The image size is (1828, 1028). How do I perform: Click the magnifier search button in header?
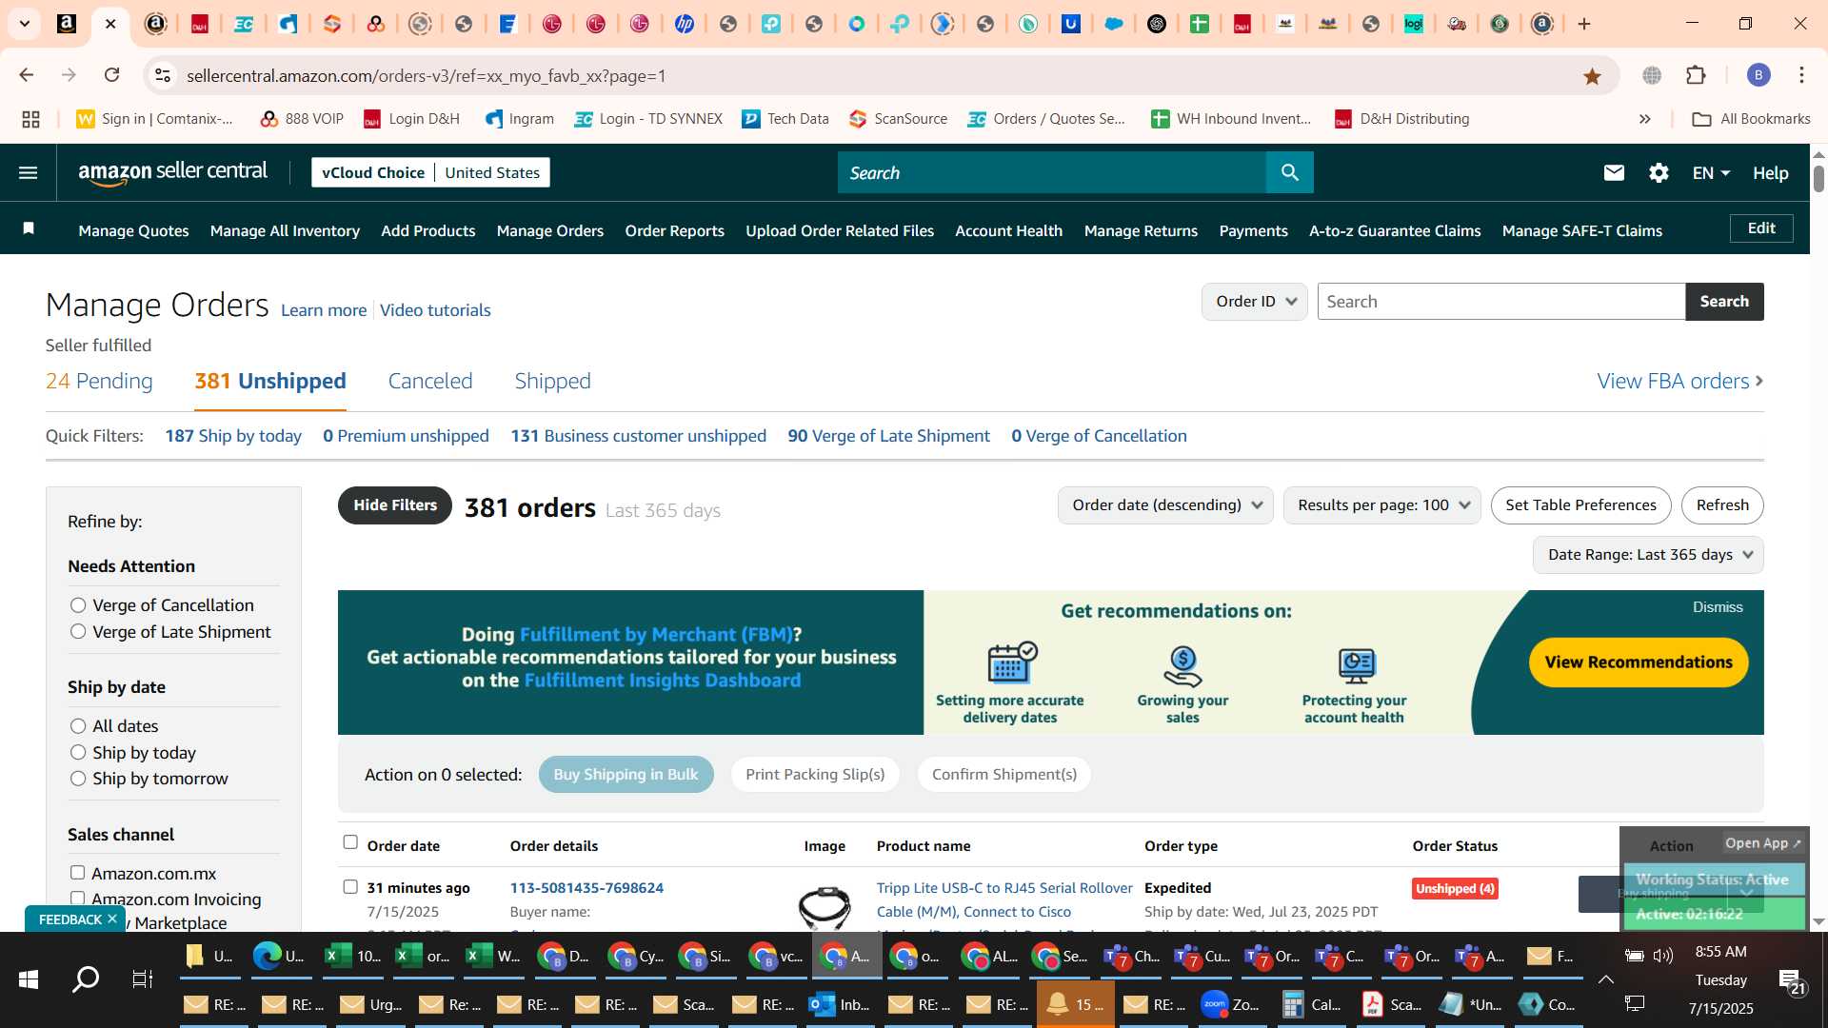(x=1289, y=172)
